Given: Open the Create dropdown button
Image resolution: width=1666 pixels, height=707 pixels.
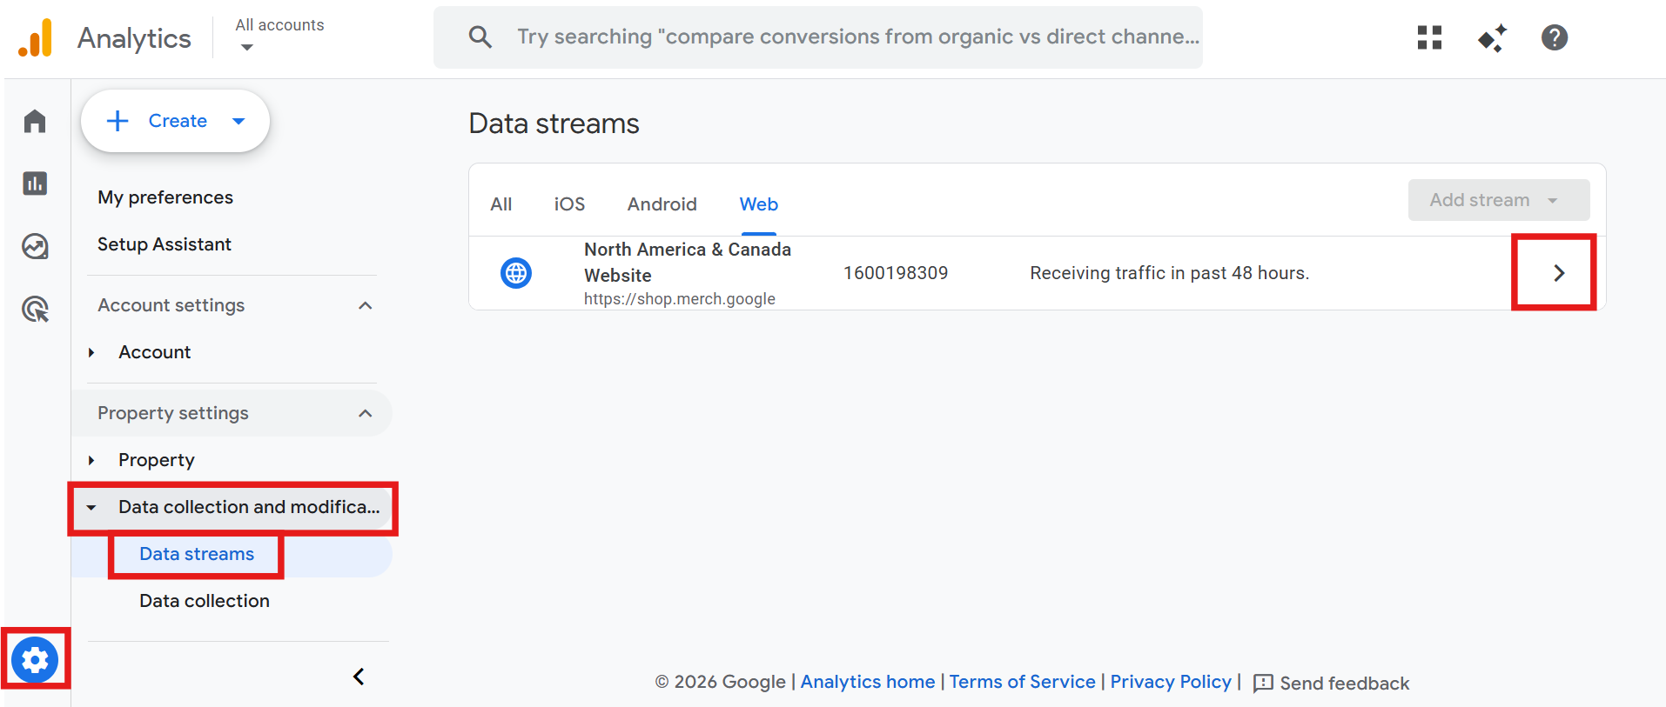Looking at the screenshot, I should (175, 121).
